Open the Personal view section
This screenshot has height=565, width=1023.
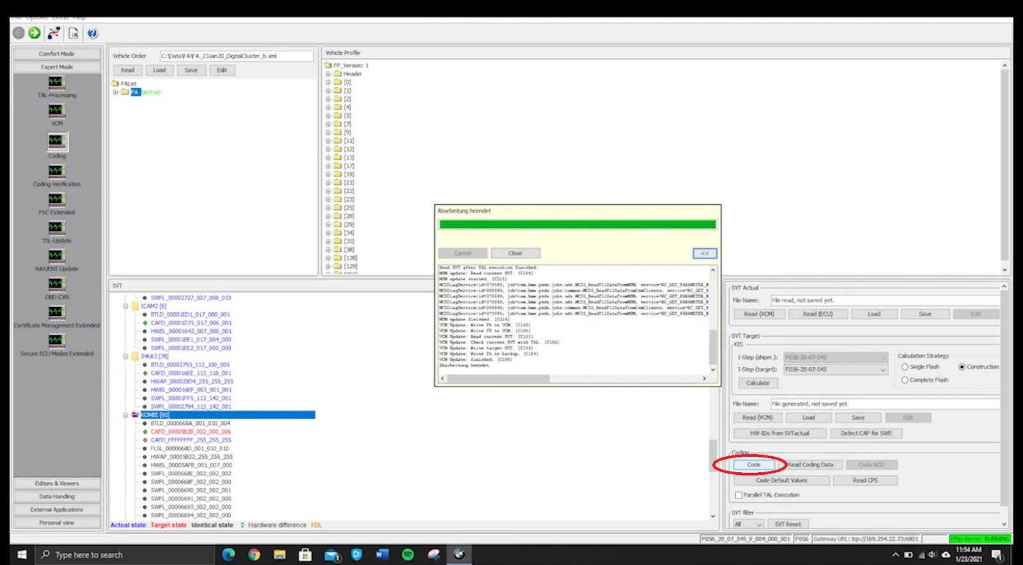57,523
